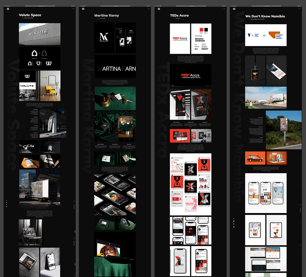306x277 pixels.
Task: Select the "We Don't Know Namibia" heading
Action: 265,16
